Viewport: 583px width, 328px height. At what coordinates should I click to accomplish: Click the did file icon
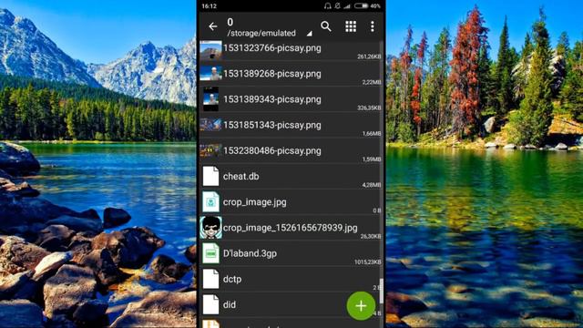pyautogui.click(x=210, y=304)
